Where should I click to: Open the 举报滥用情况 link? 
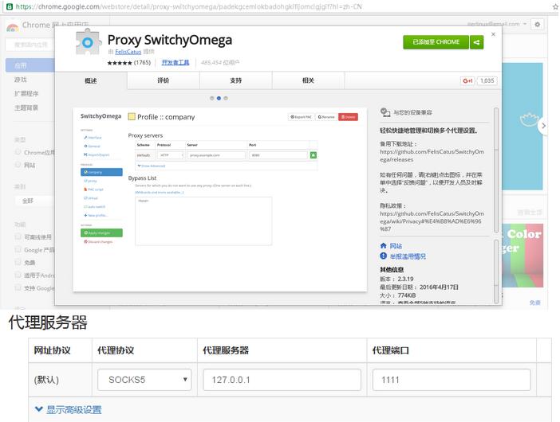408,256
